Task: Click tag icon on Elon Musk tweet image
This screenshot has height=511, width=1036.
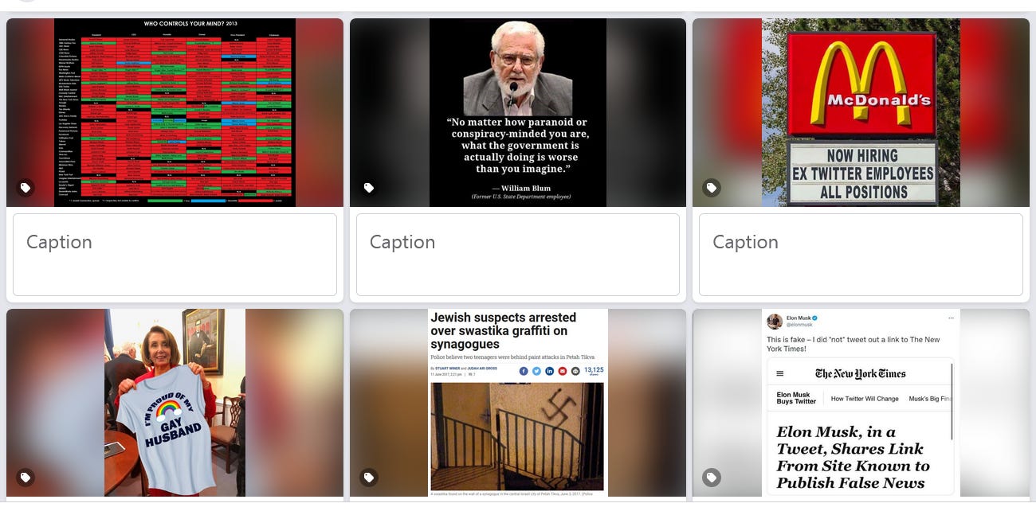Action: click(x=711, y=478)
